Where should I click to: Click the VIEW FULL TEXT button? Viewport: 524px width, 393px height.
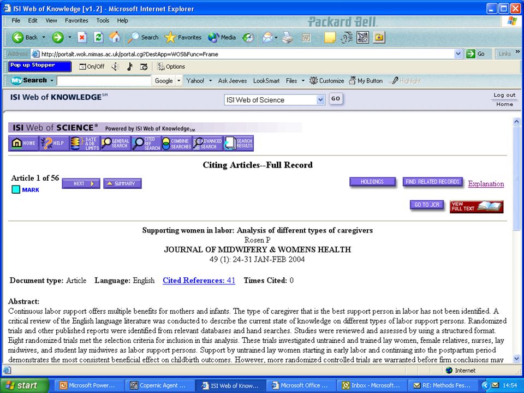477,206
